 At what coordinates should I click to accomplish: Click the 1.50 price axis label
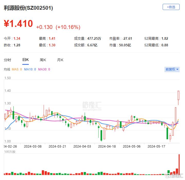tap(7, 78)
